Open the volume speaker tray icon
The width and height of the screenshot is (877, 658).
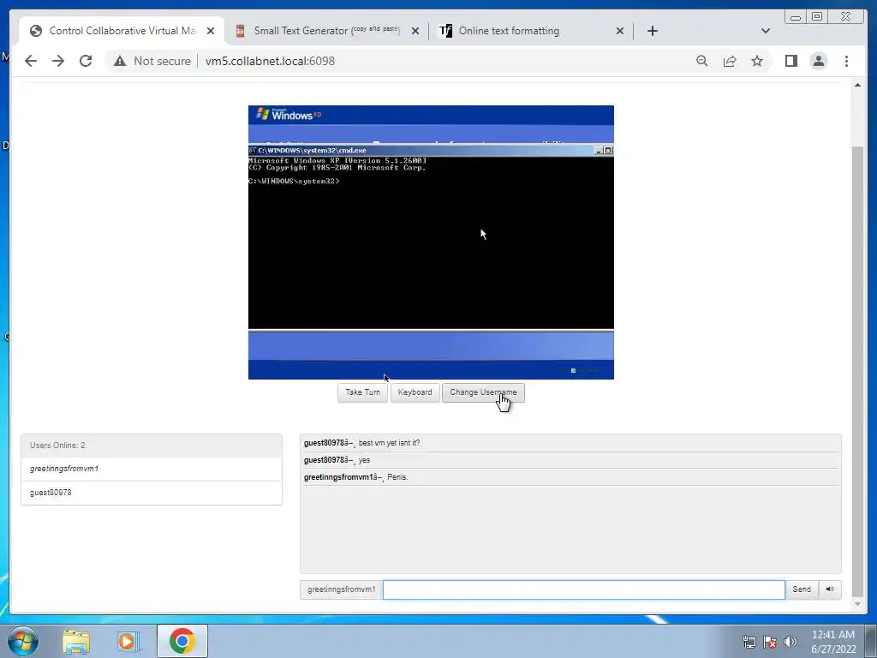(790, 641)
